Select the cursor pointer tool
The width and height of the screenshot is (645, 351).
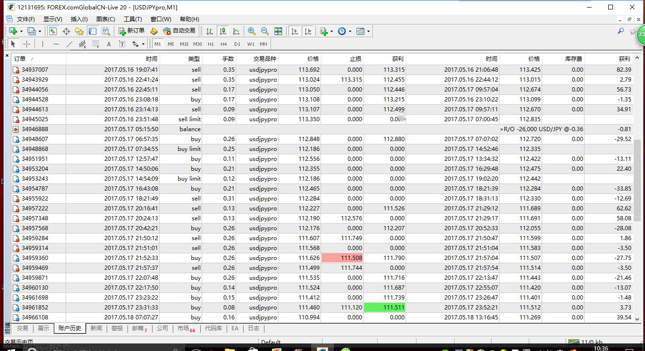pos(13,44)
